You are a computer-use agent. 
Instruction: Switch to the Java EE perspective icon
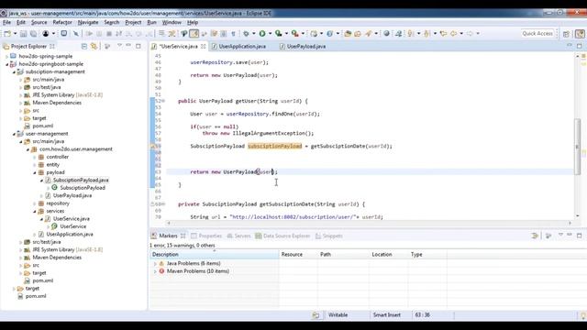pyautogui.click(x=580, y=34)
